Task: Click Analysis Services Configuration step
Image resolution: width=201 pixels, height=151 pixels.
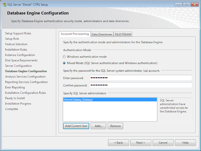Action: click(25, 76)
